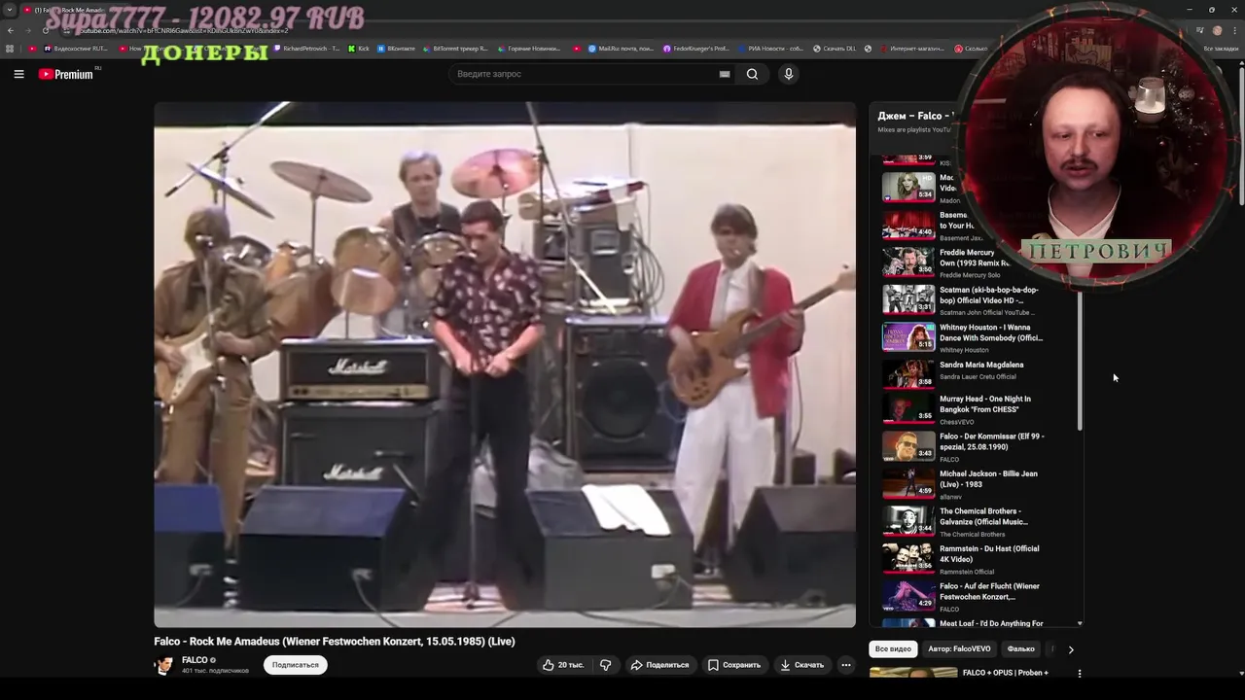Open 'Видеохостинг RUT...' bookmark
1245x700 pixels.
pyautogui.click(x=76, y=49)
